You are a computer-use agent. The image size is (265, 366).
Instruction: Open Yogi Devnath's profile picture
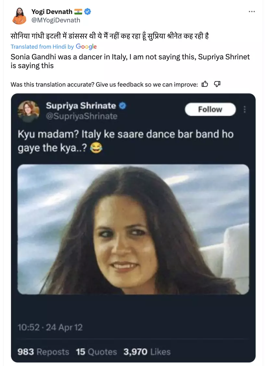tap(19, 16)
